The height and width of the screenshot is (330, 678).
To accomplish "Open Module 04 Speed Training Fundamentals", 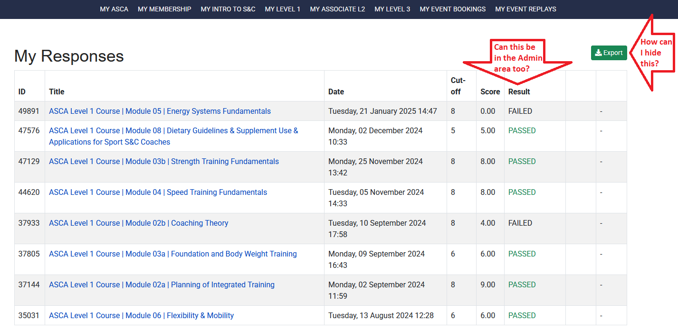I will click(x=158, y=192).
